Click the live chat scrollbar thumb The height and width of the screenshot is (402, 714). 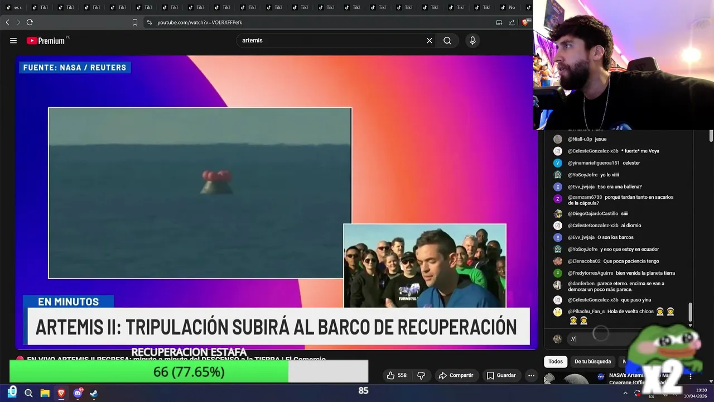coord(690,313)
